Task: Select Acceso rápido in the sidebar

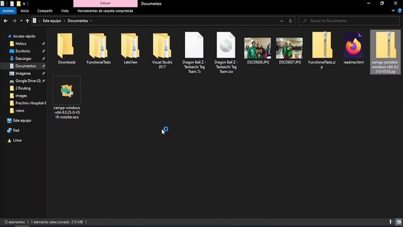Action: pos(24,37)
